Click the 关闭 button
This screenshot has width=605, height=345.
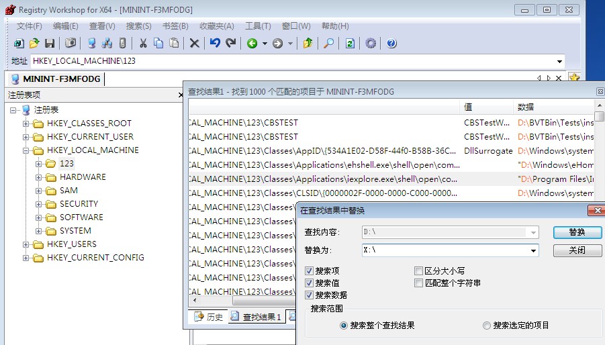point(577,250)
